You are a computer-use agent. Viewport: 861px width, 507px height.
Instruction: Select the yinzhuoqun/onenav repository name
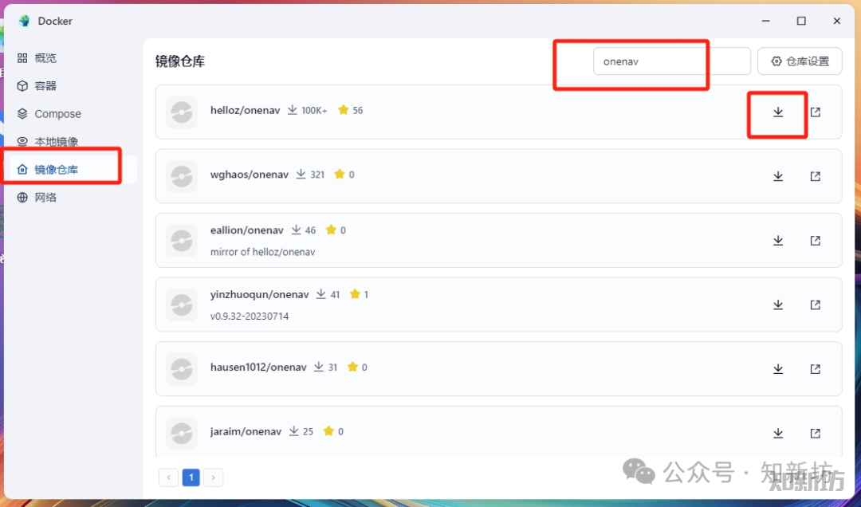pos(260,294)
